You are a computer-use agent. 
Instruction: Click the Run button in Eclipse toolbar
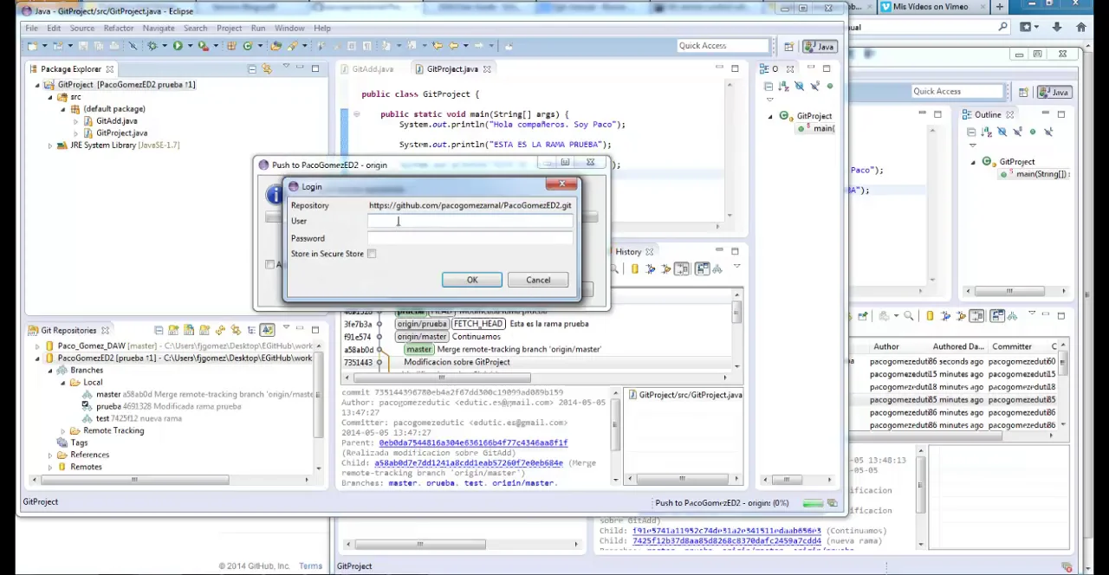pyautogui.click(x=178, y=46)
